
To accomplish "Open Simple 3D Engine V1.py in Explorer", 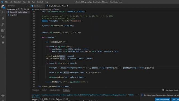I will coord(18,12).
